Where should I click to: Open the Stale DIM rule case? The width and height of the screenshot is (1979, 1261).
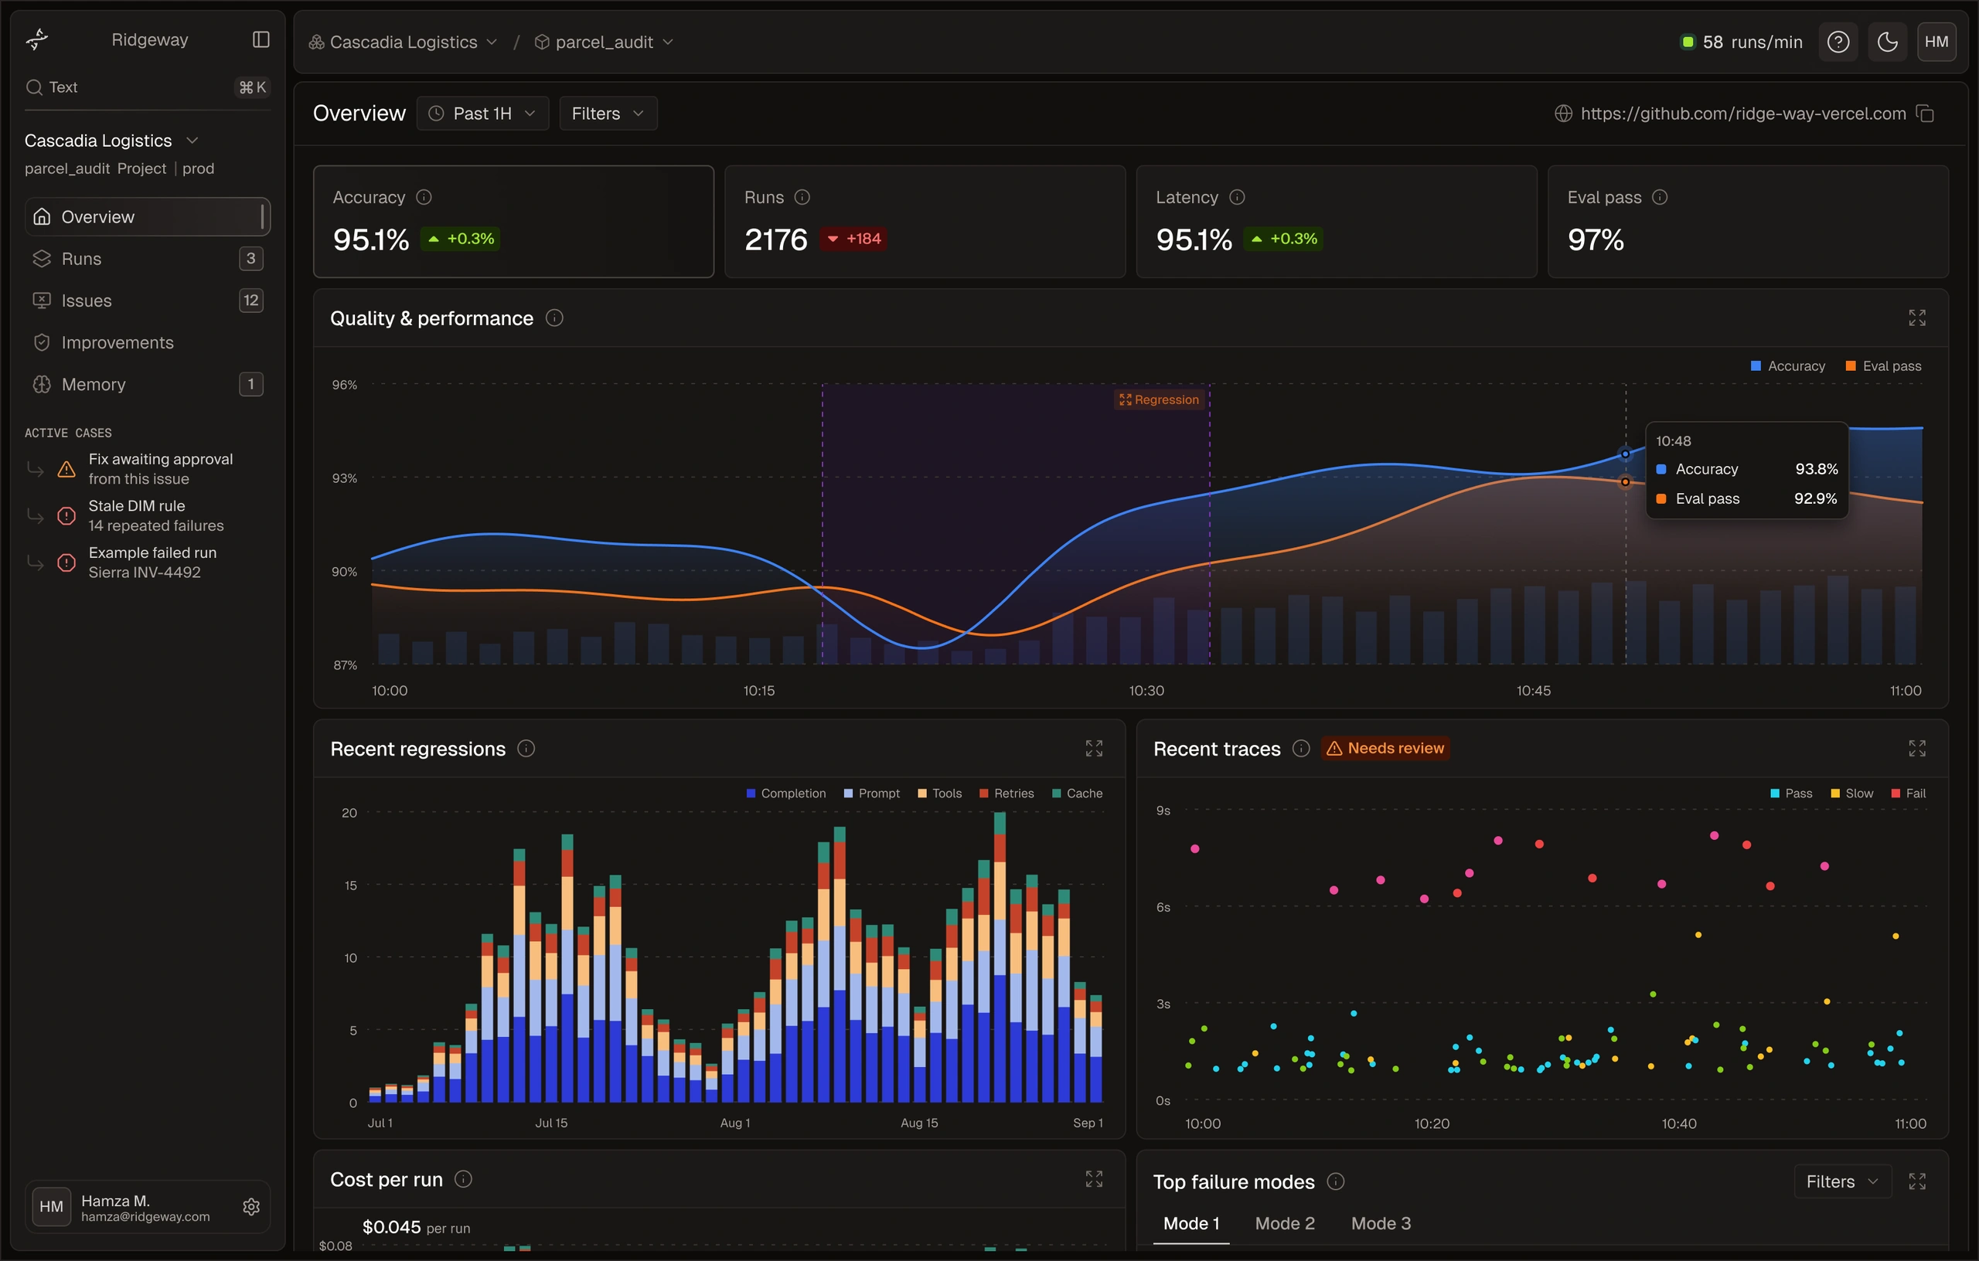tap(147, 516)
